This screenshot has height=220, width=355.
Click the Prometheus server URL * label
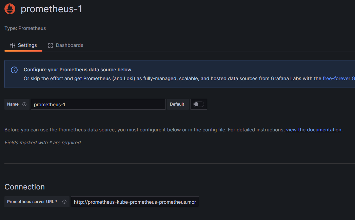point(32,202)
